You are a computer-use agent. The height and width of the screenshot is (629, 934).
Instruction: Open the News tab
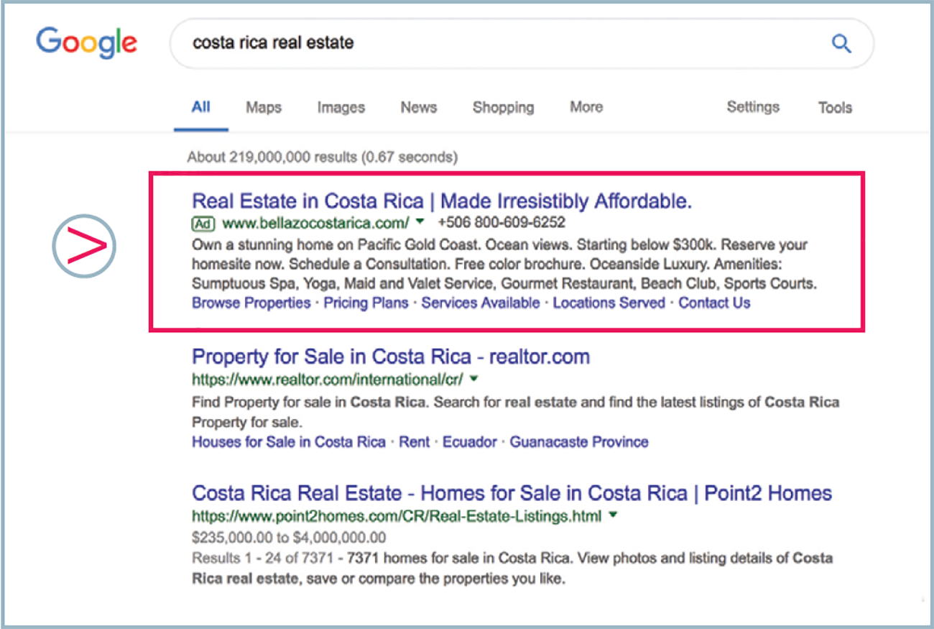419,107
